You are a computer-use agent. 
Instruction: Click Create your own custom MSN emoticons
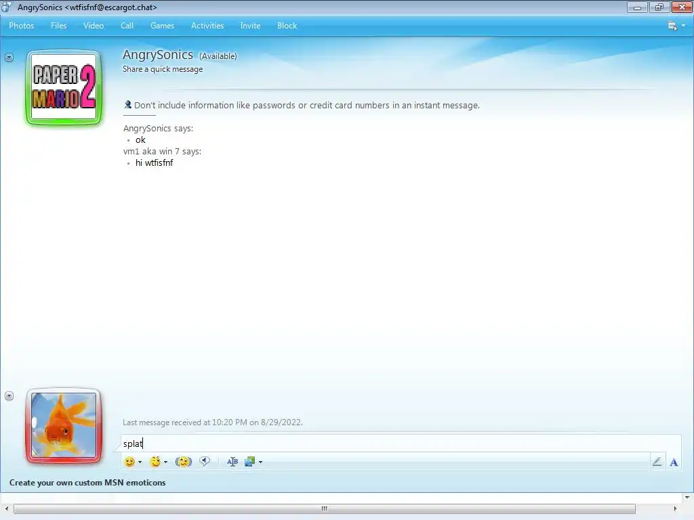pos(87,482)
